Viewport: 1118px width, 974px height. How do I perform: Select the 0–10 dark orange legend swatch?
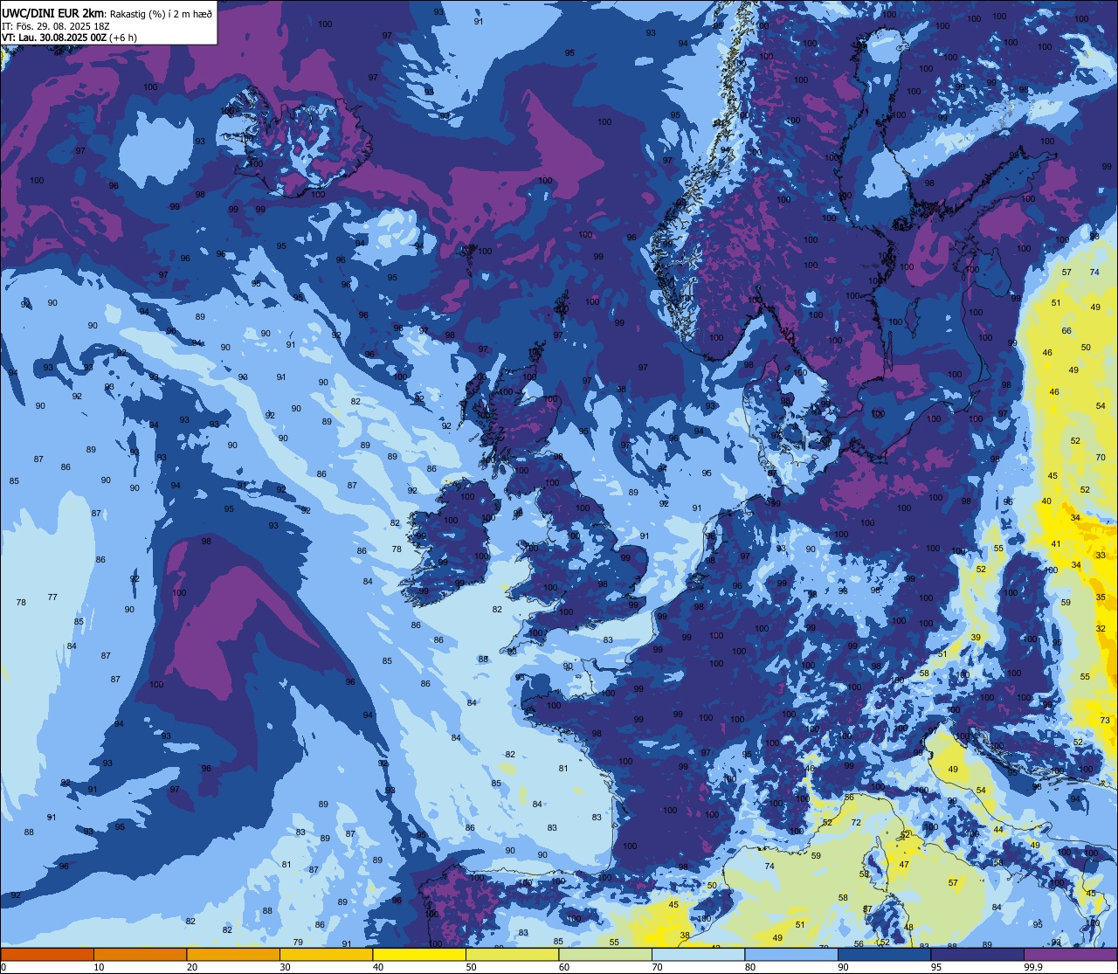[47, 954]
